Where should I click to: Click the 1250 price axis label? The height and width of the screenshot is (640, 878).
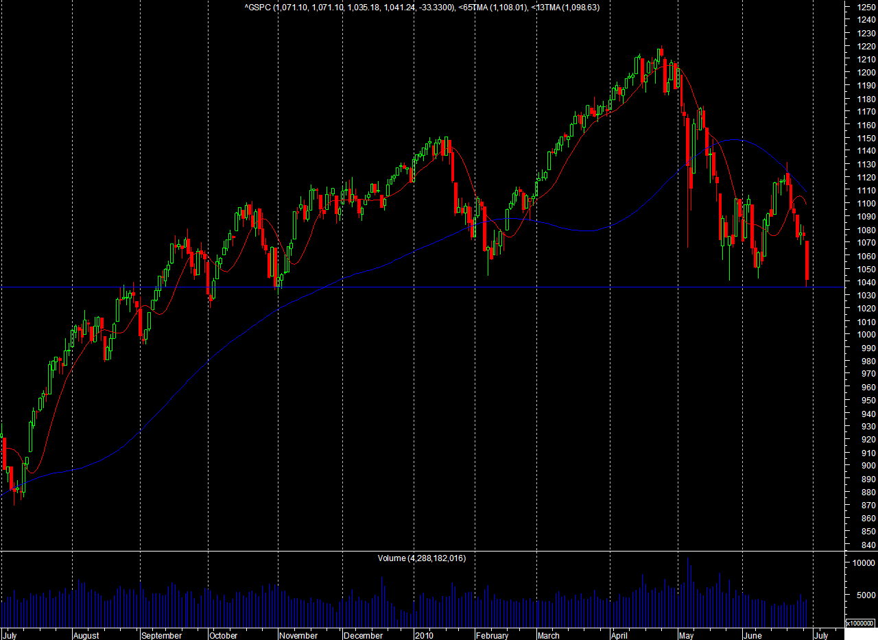click(x=865, y=7)
